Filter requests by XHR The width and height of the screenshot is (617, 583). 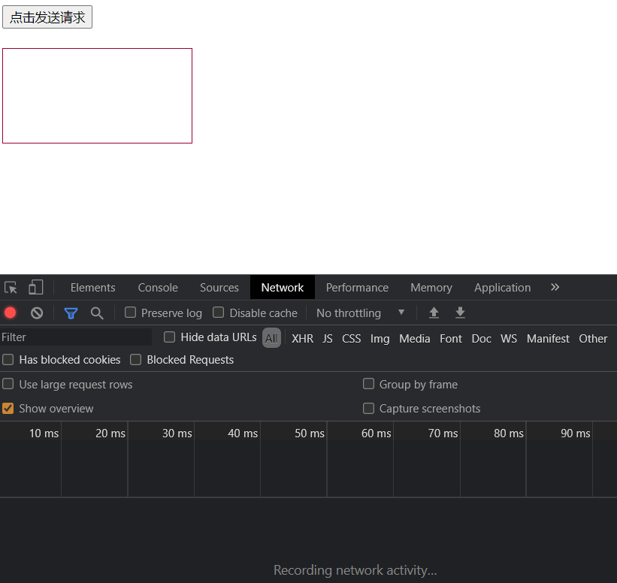[x=303, y=338]
